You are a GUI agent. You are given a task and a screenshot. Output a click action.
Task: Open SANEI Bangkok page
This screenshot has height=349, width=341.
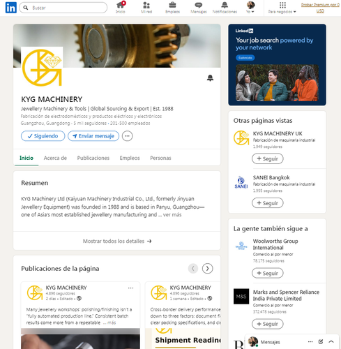point(271,177)
